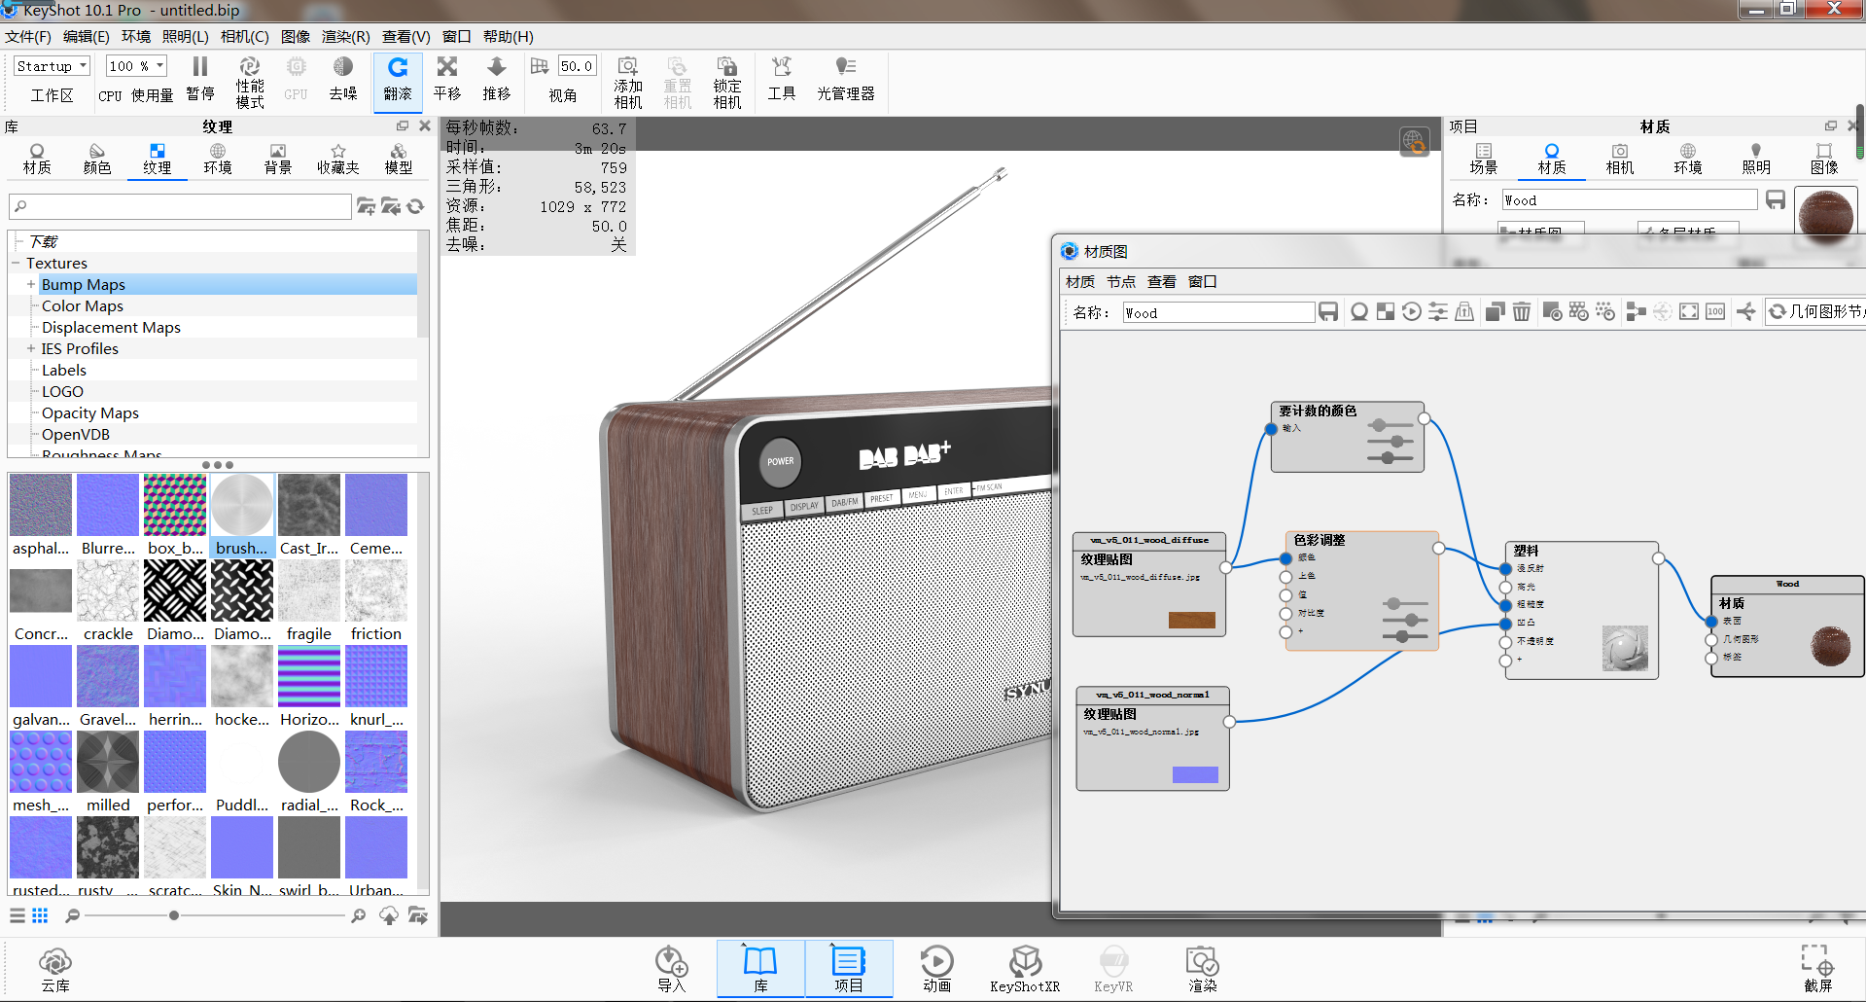Viewport: 1866px width, 1002px height.
Task: Select the Displacement Maps folder
Action: pyautogui.click(x=111, y=328)
